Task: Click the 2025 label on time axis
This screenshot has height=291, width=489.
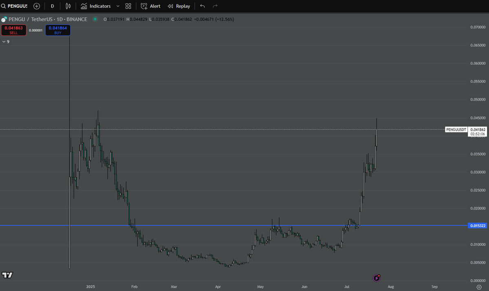Action: click(90, 287)
